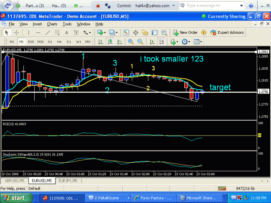Open the File menu
The image size is (271, 203).
pos(11,24)
